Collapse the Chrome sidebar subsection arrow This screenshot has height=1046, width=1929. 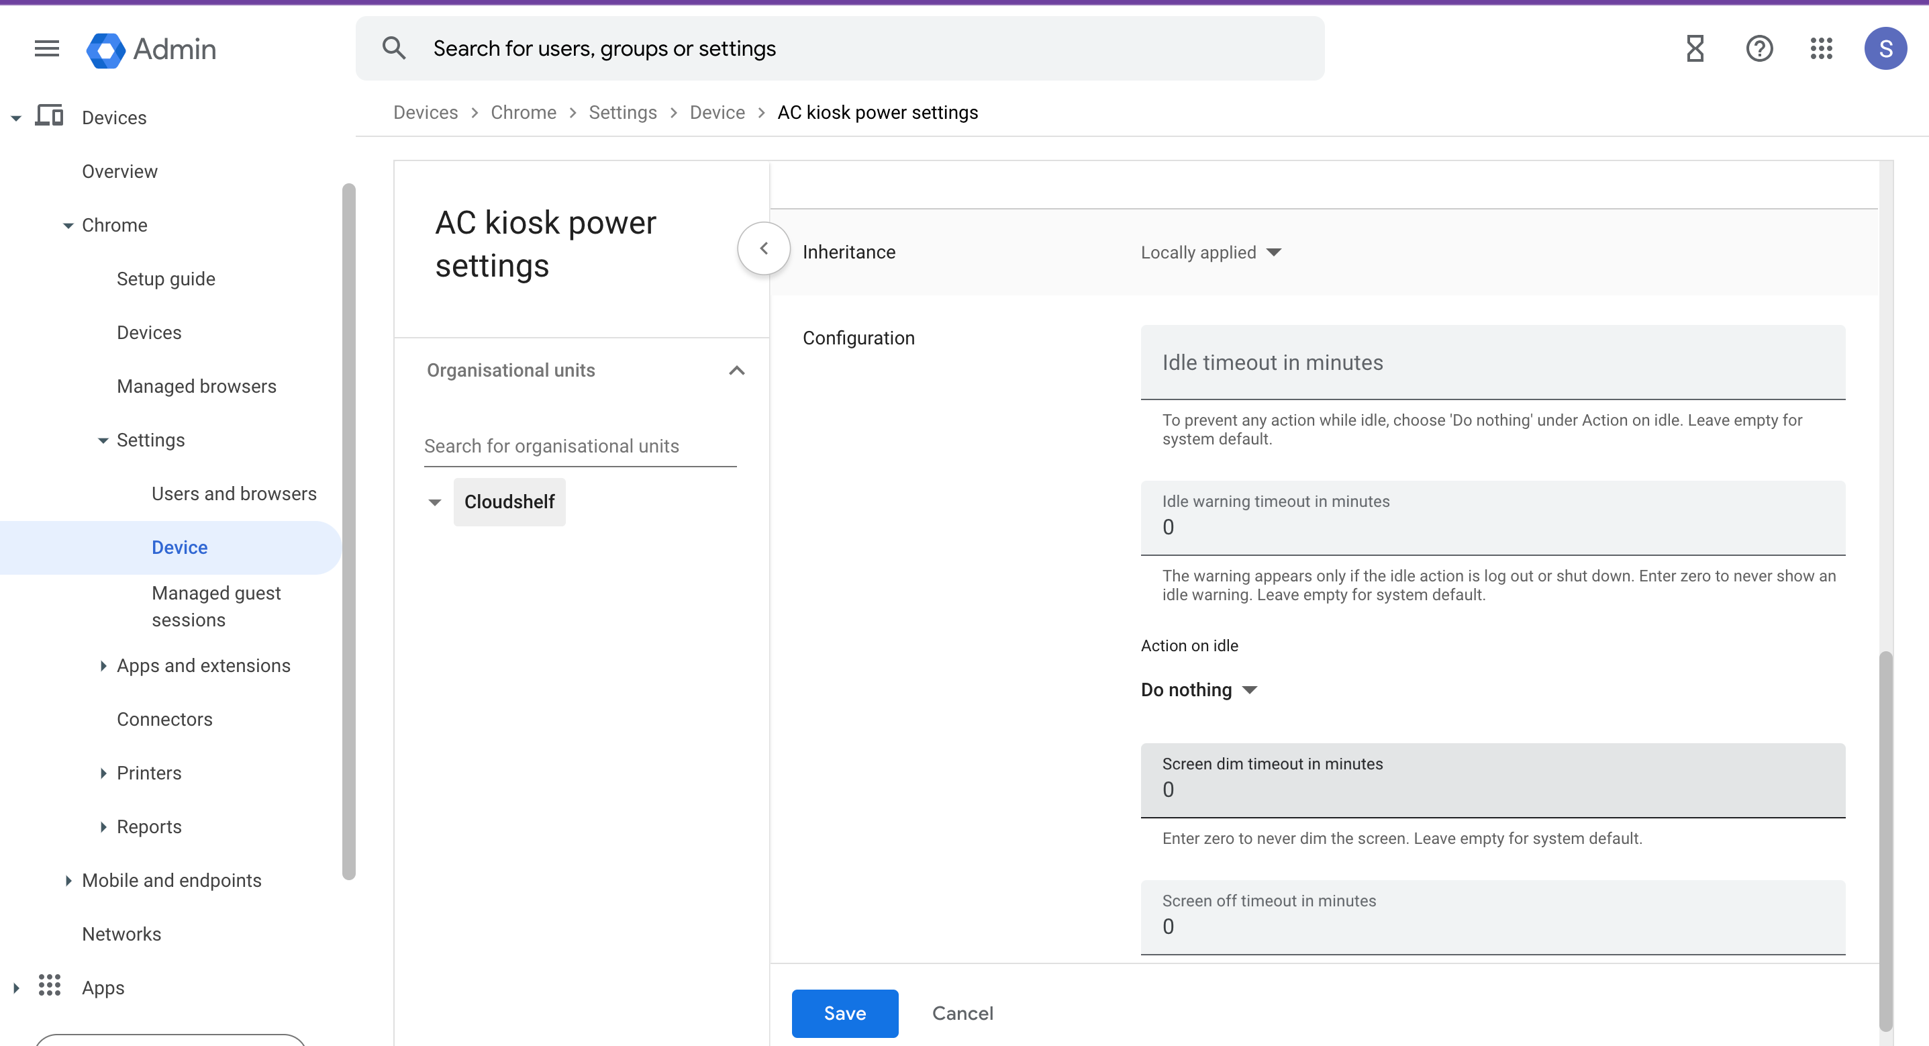pos(68,225)
